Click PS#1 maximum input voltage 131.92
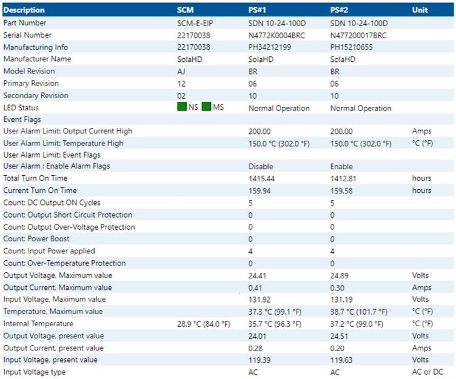This screenshot has width=456, height=379. coord(260,300)
